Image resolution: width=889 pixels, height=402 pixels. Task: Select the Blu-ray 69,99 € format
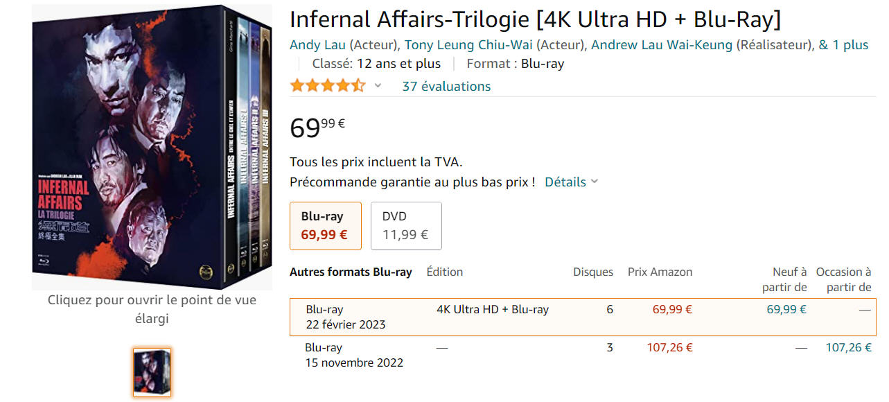326,226
